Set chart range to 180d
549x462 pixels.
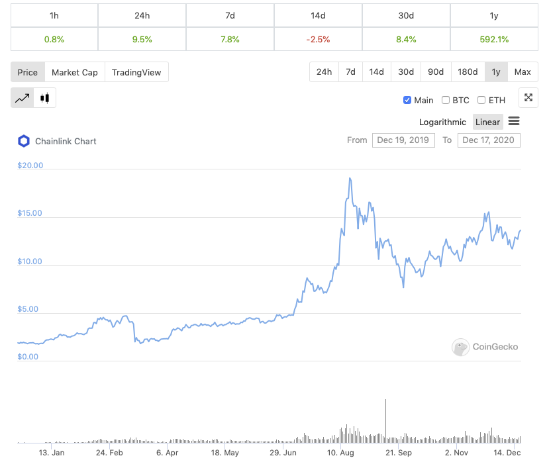click(468, 71)
